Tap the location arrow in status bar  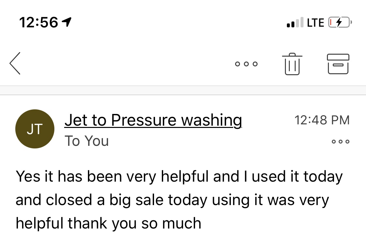(x=67, y=22)
